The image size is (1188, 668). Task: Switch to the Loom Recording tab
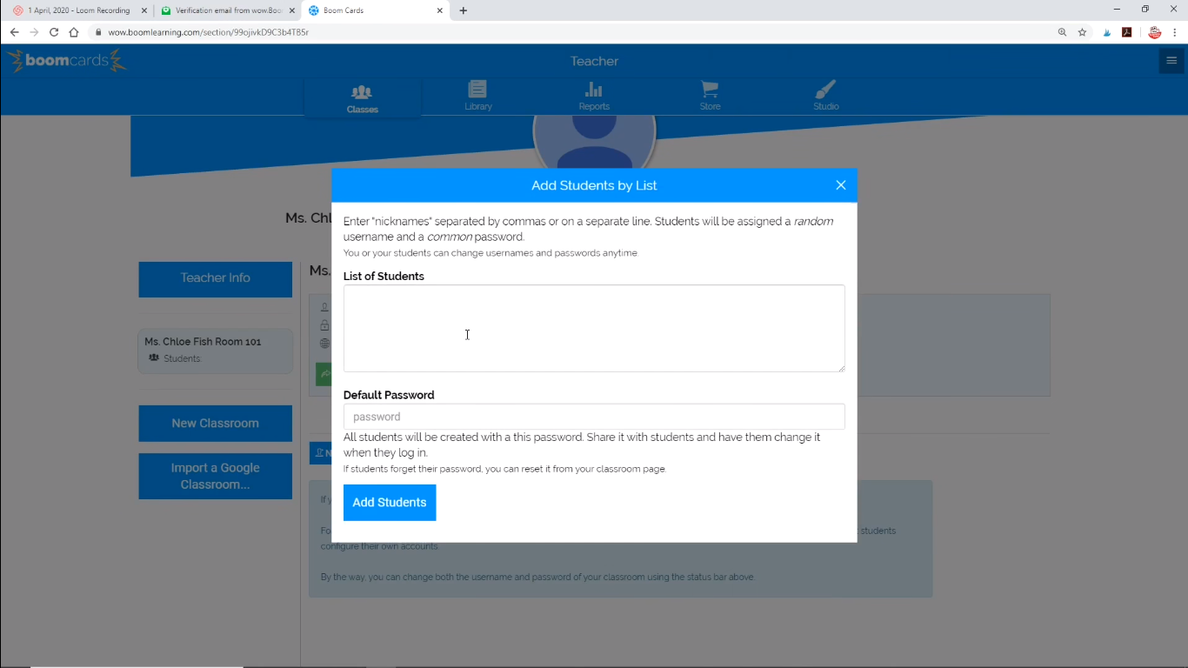coord(79,10)
